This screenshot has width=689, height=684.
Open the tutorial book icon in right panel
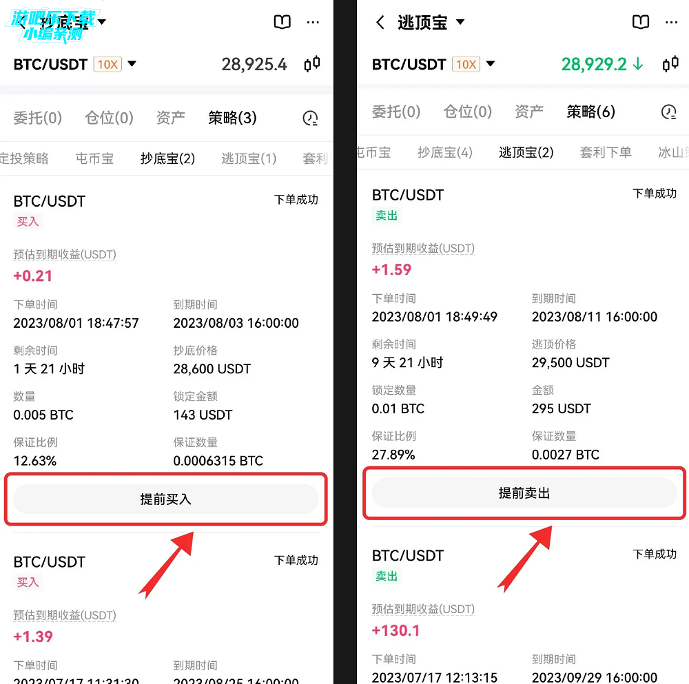tap(640, 21)
